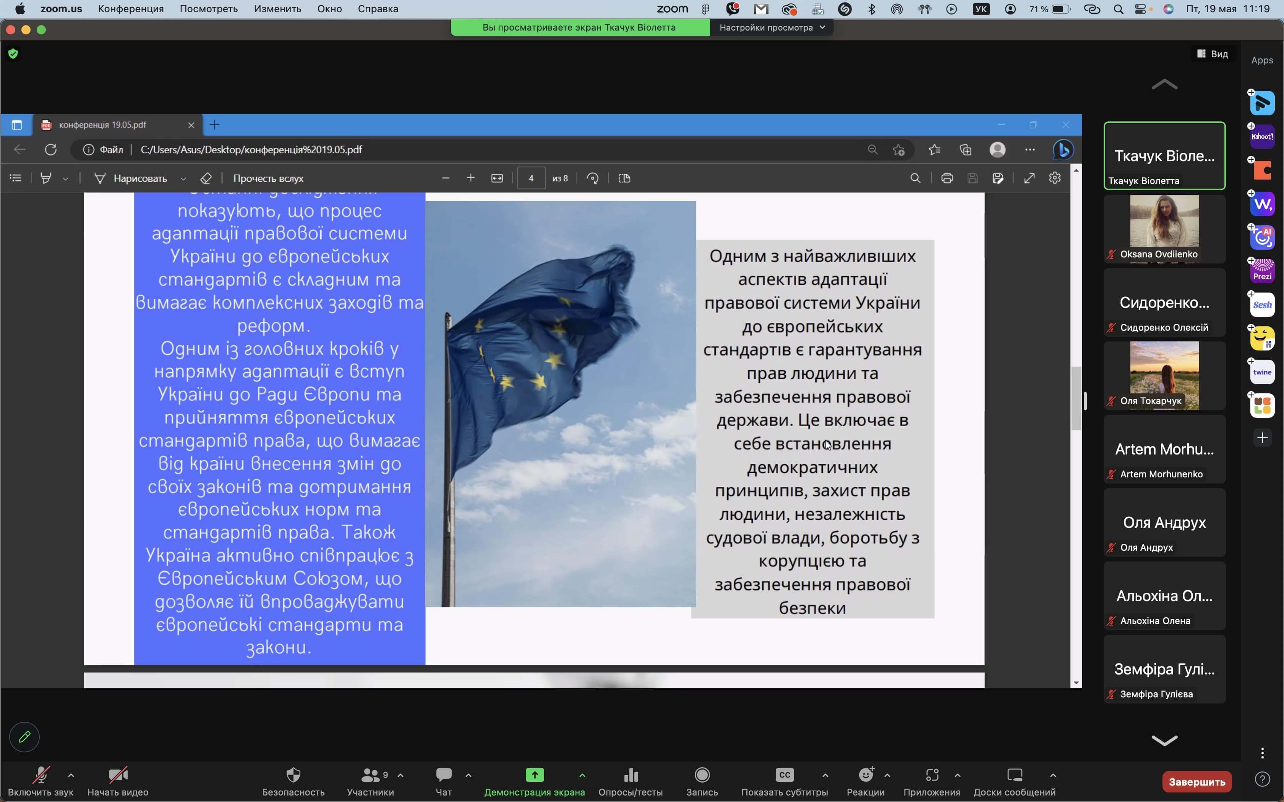Screen dimensions: 1284x802
Task: Open the zoom.us application menu
Action: tap(61, 9)
